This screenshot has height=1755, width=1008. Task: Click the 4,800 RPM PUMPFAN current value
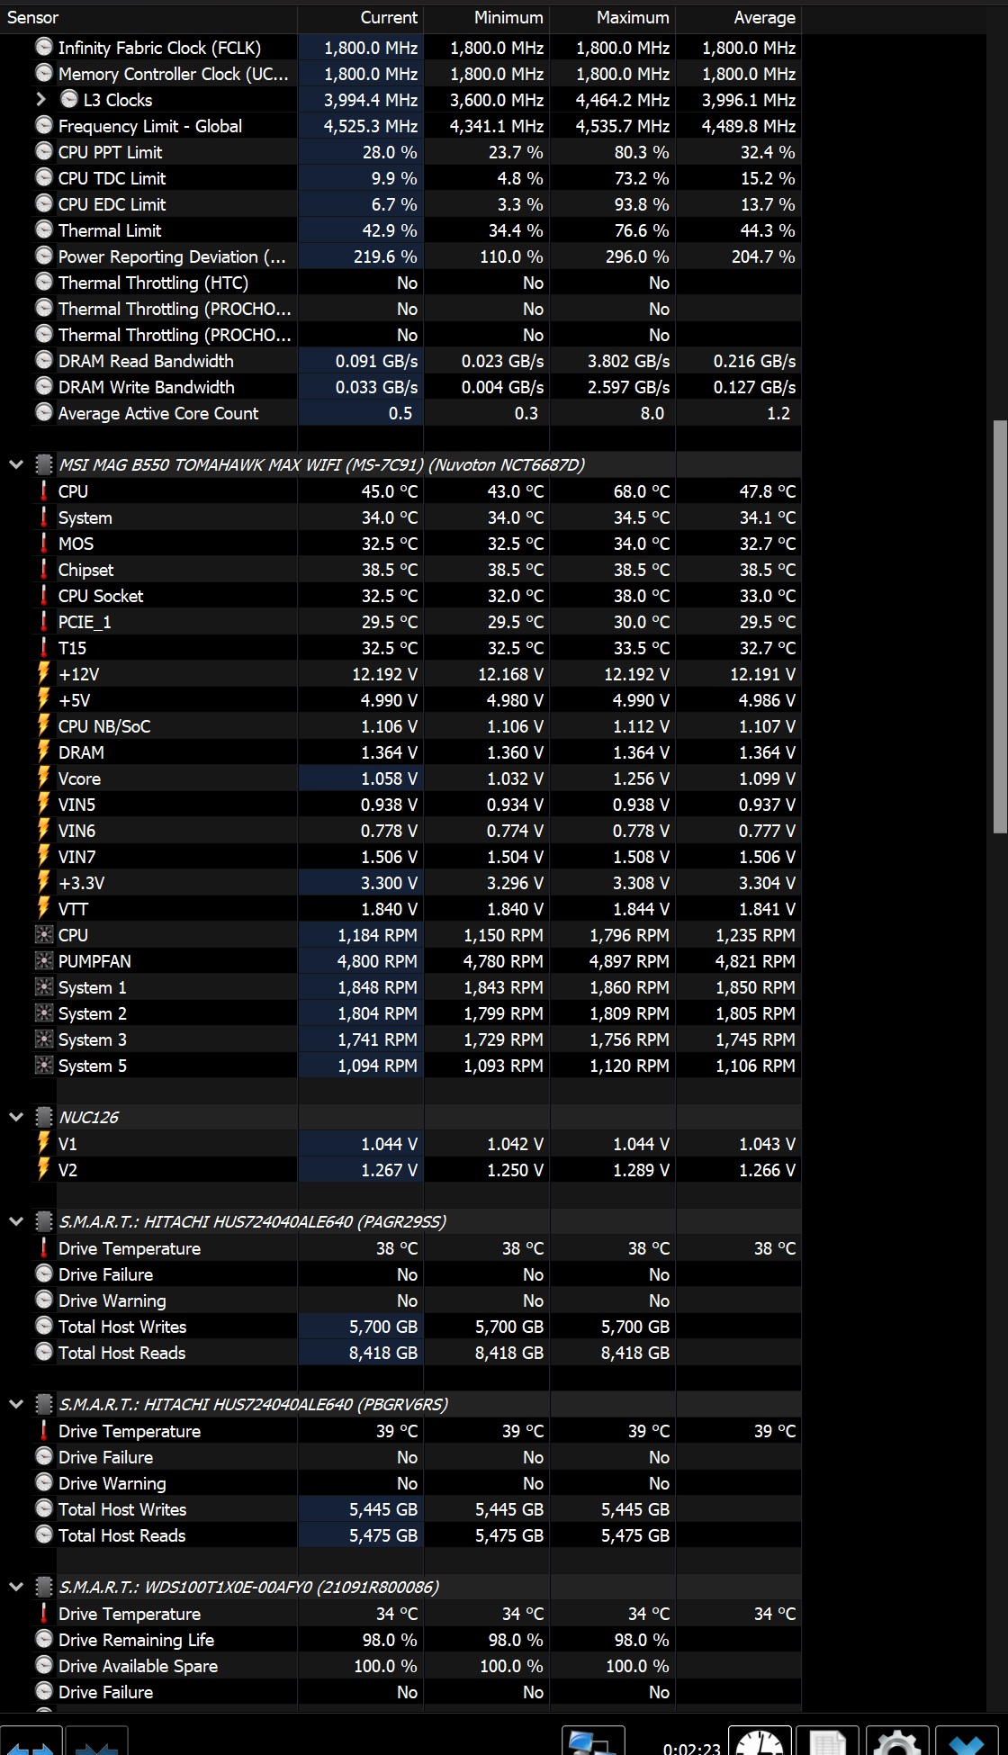[377, 961]
